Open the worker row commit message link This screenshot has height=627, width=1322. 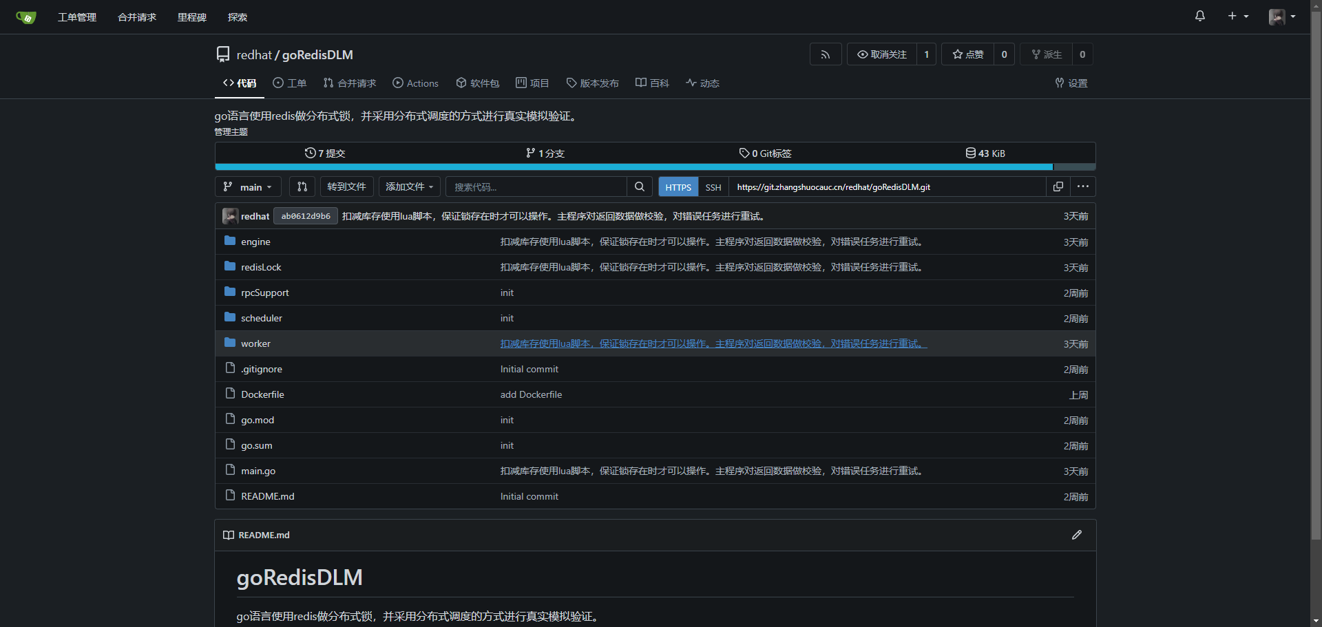713,343
